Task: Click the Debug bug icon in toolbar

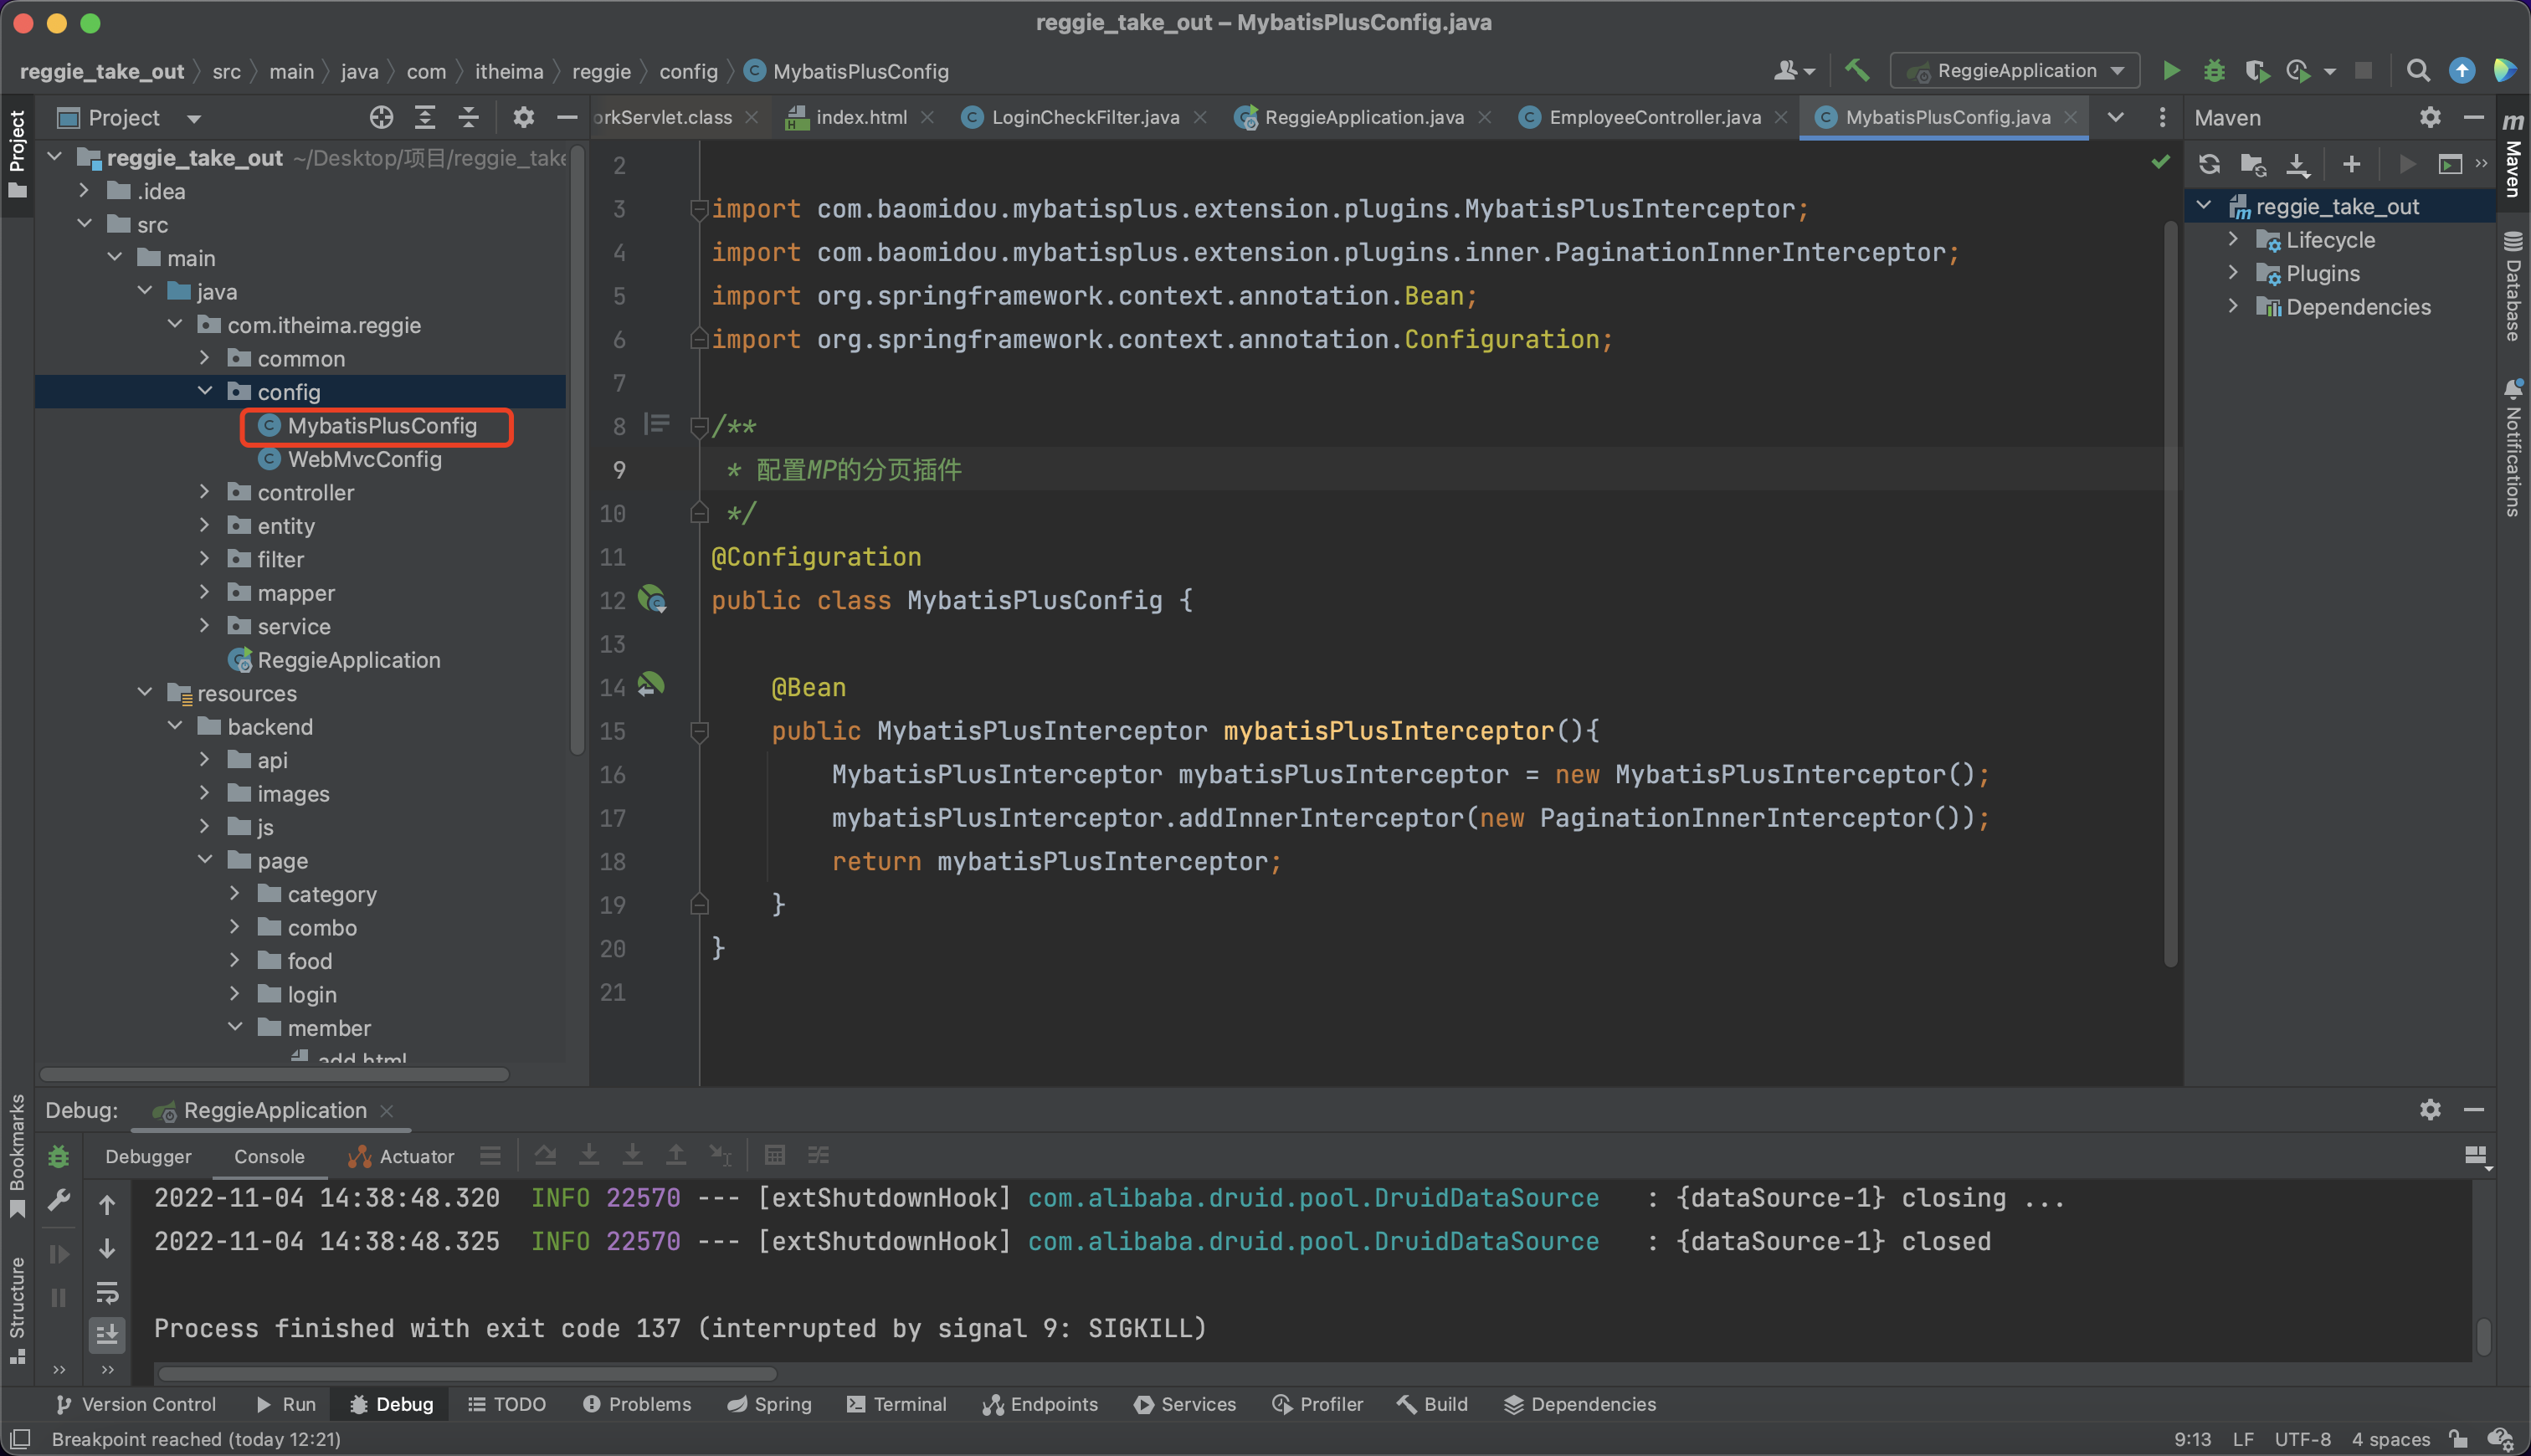Action: coord(2214,71)
